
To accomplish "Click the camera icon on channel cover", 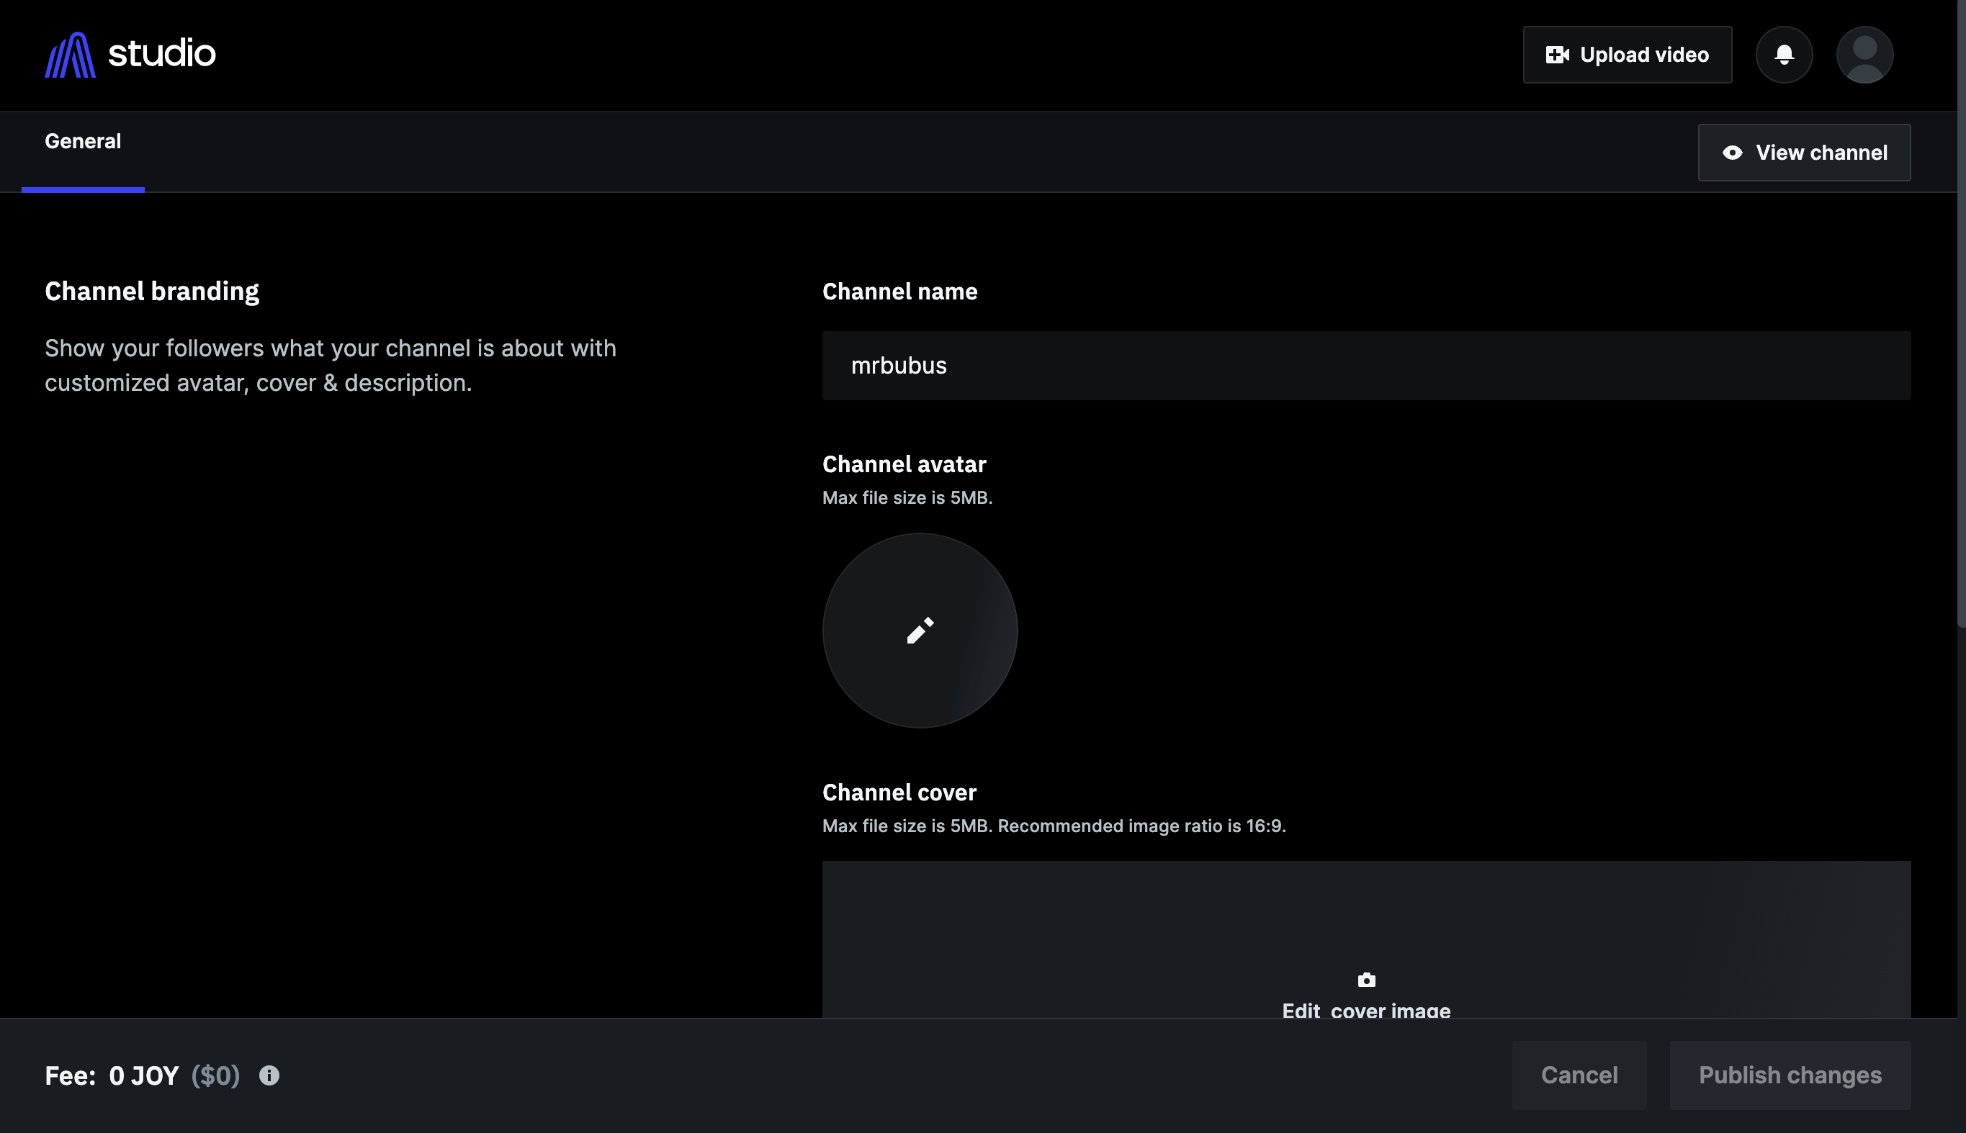I will point(1367,979).
